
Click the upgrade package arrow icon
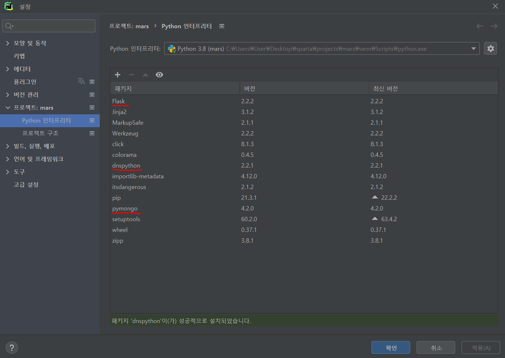tap(145, 75)
